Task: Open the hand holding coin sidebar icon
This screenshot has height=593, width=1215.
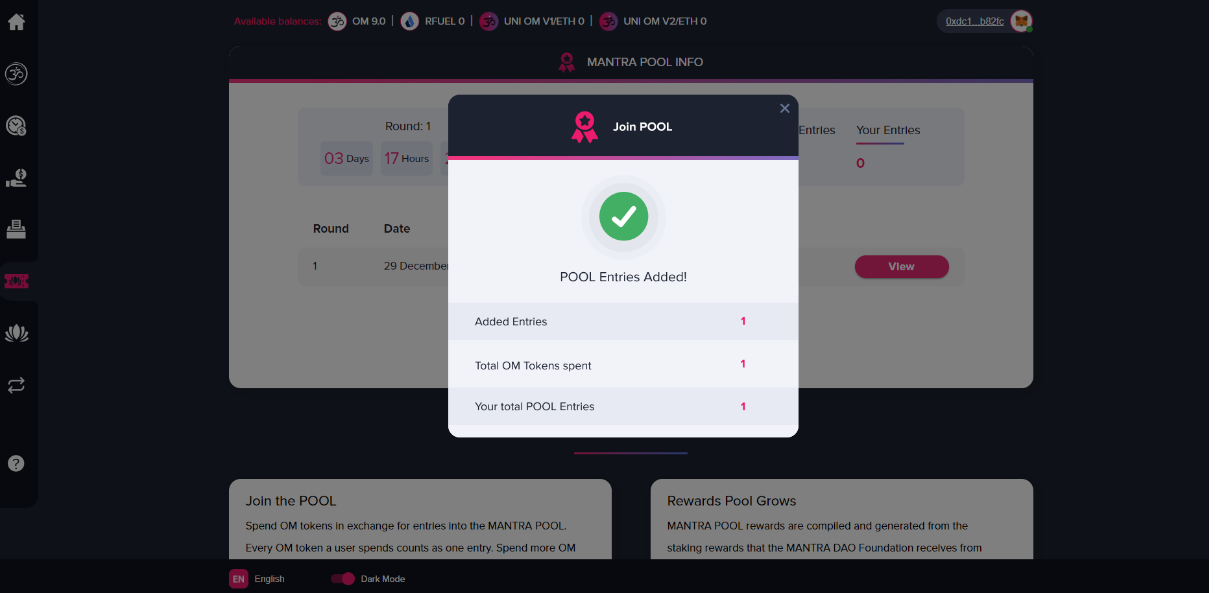Action: coord(16,178)
